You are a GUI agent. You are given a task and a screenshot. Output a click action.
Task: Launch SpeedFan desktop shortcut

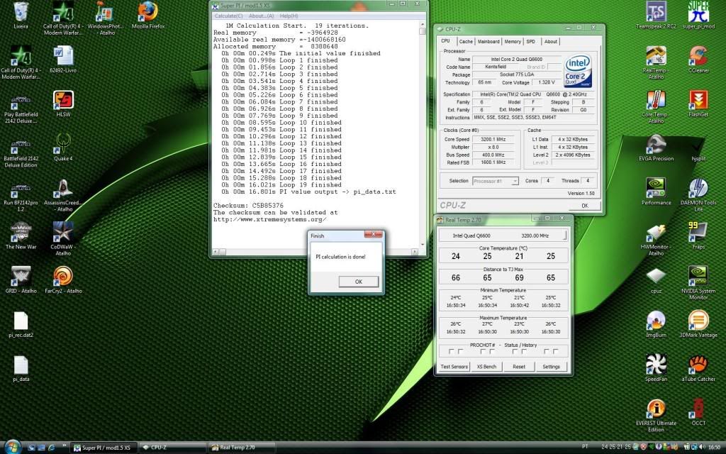tap(656, 365)
